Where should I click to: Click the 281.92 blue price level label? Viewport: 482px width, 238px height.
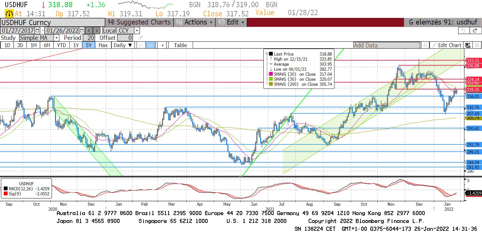[473, 167]
